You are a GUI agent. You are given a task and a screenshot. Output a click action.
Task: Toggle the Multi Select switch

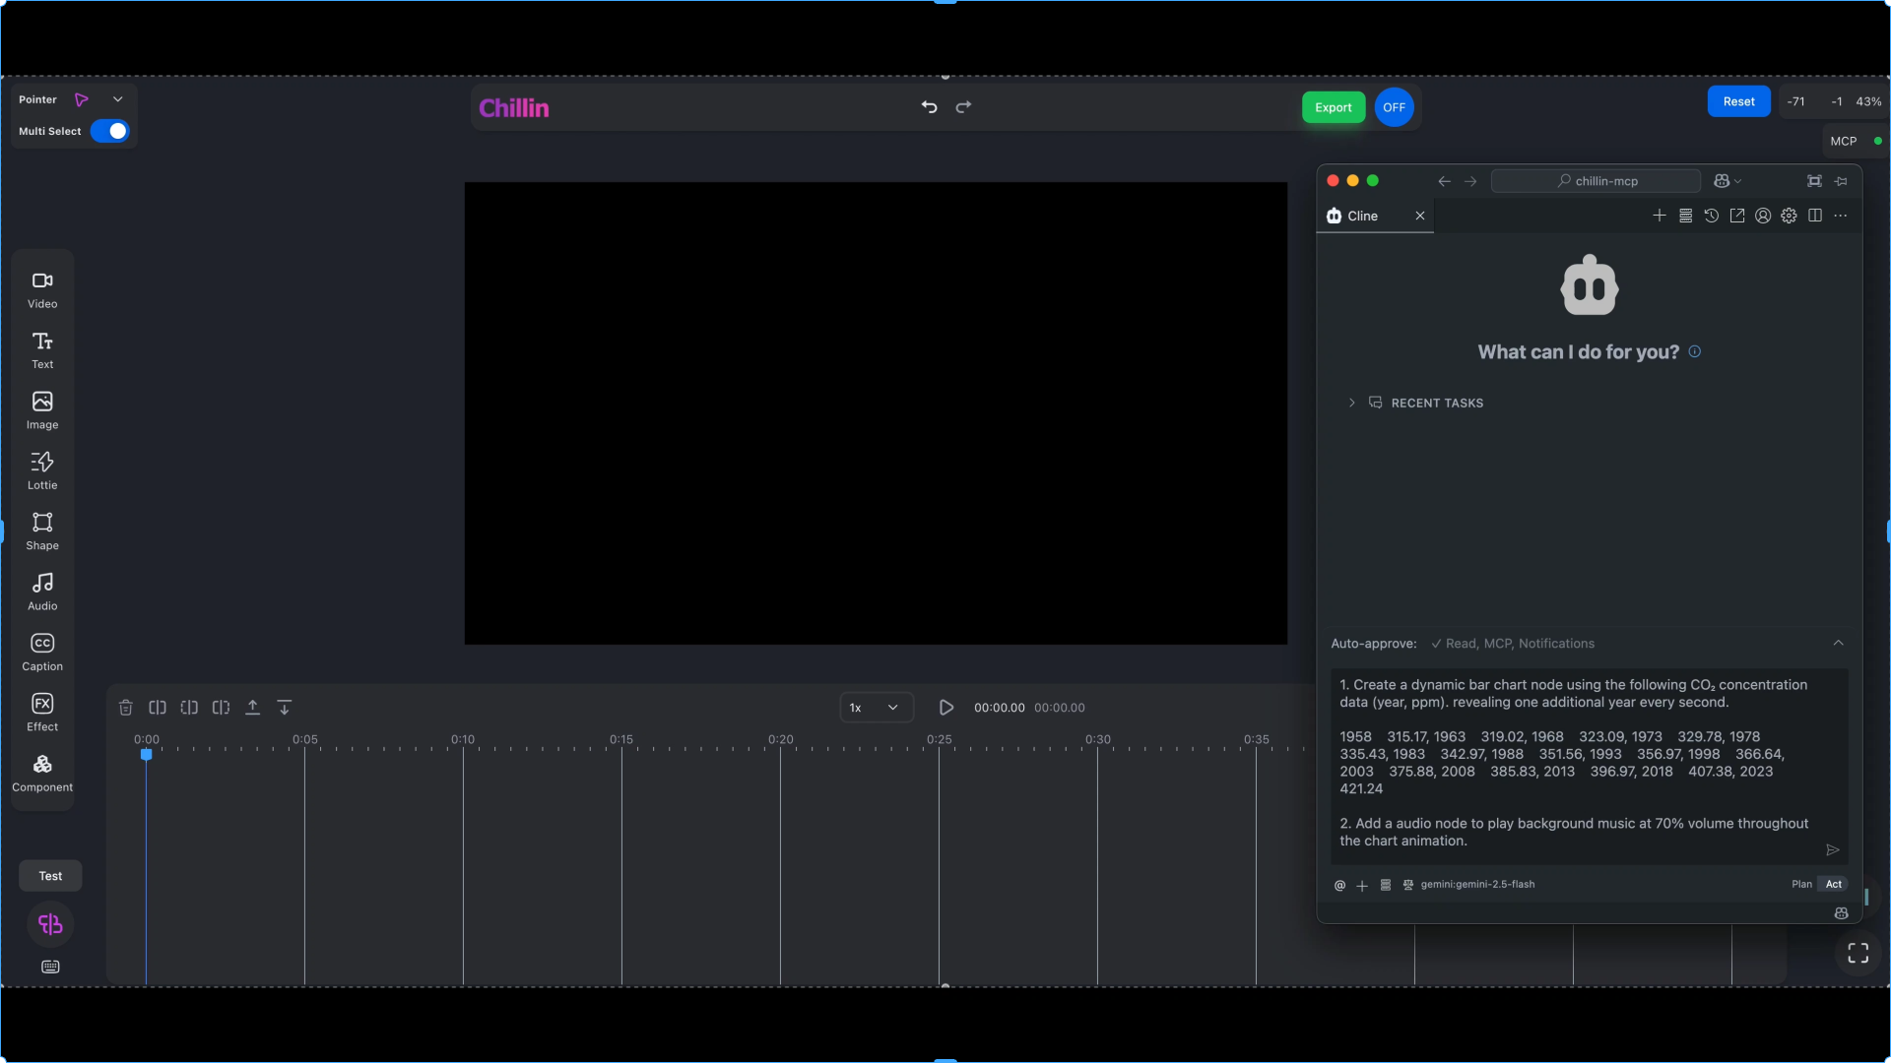click(109, 131)
